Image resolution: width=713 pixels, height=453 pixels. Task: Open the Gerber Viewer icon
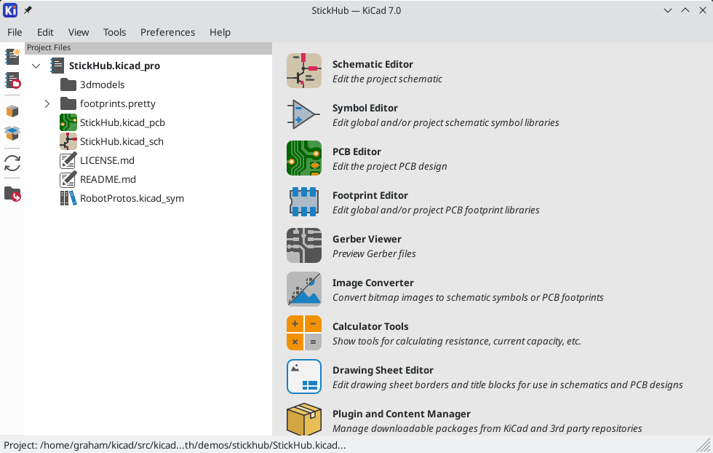click(x=303, y=246)
